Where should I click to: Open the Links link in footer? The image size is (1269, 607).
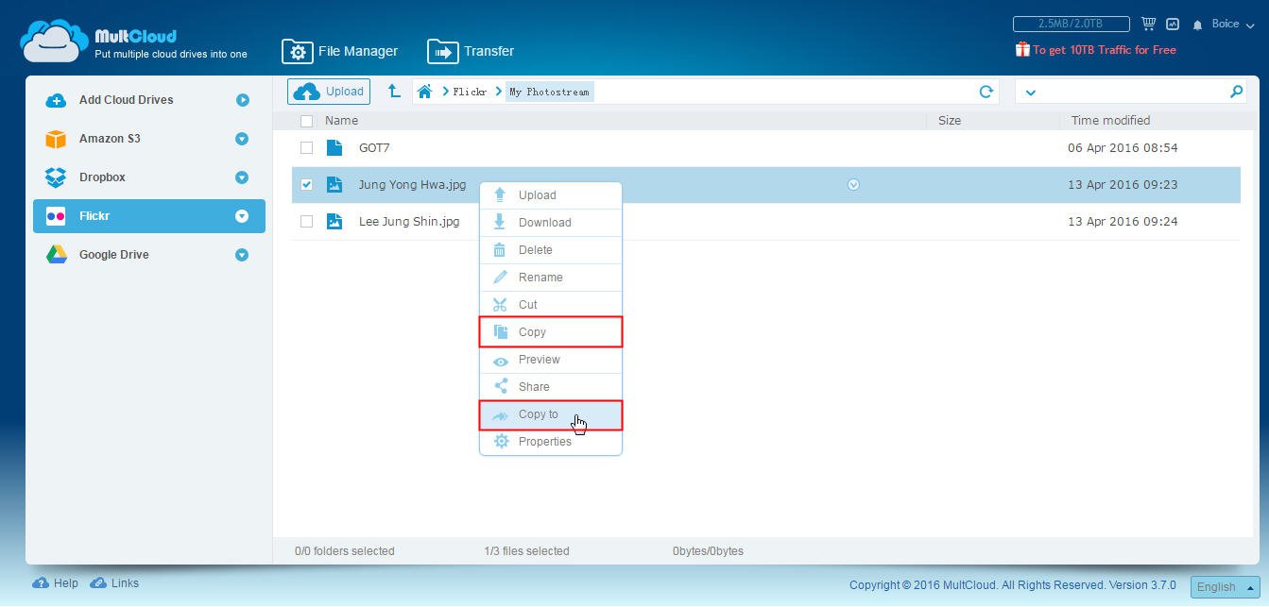(x=114, y=583)
